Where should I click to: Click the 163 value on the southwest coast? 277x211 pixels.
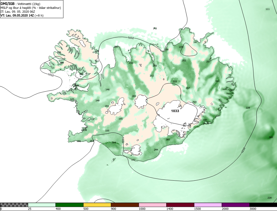tap(92, 141)
